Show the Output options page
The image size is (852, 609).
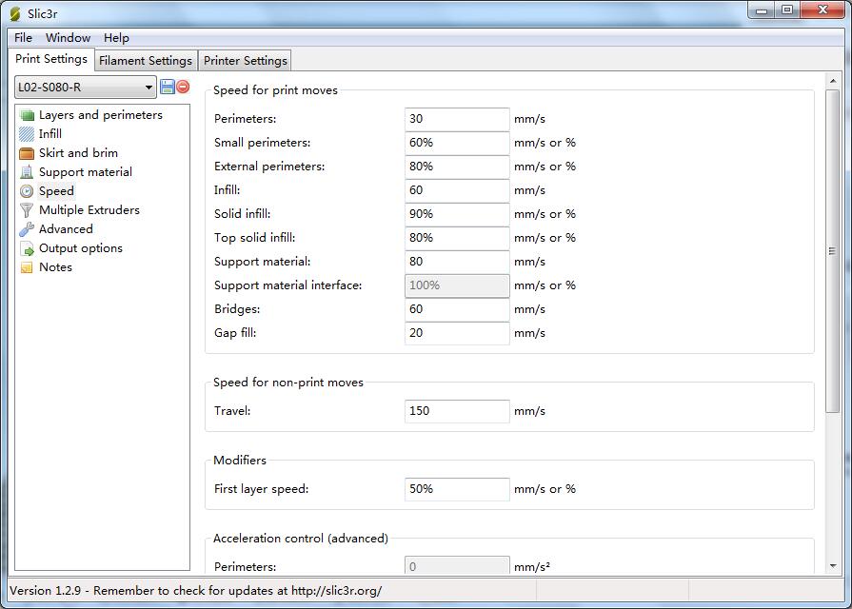tap(80, 248)
